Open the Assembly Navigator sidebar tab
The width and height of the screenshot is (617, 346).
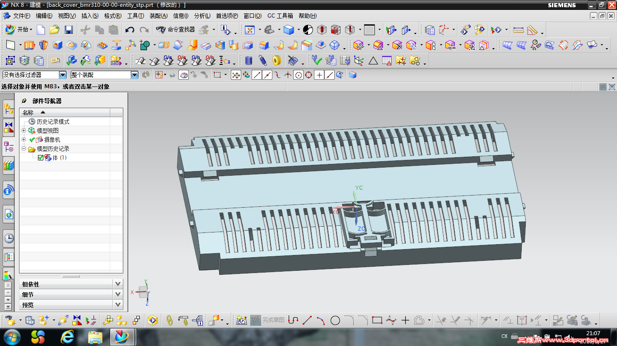(9, 108)
